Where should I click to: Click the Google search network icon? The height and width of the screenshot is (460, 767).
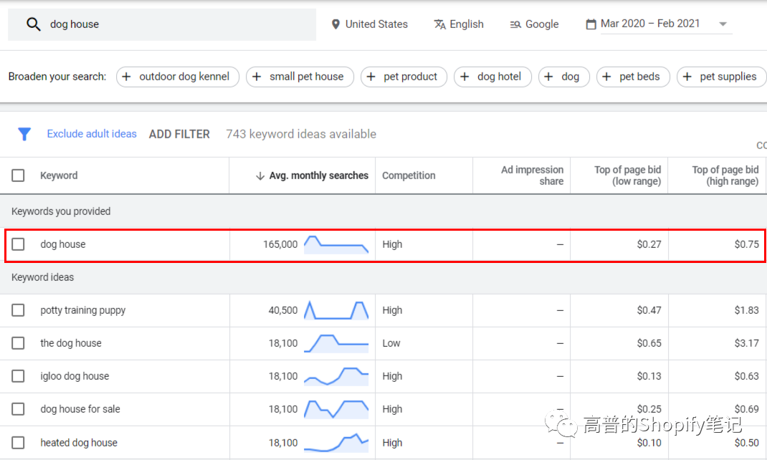[x=515, y=24]
